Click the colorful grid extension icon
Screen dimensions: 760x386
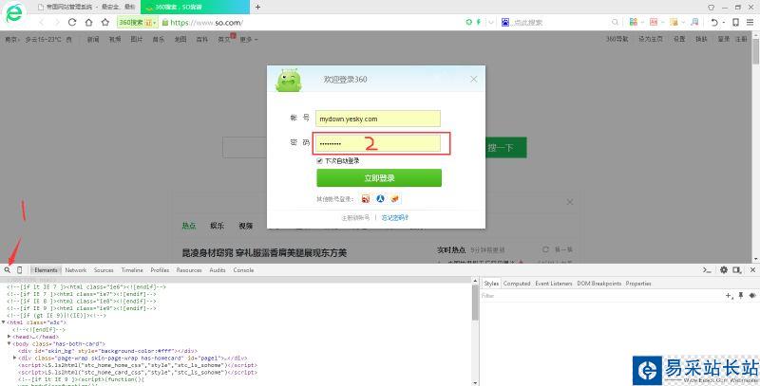tap(633, 22)
